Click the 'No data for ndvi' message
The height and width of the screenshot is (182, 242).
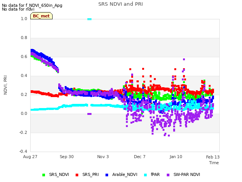(18, 9)
